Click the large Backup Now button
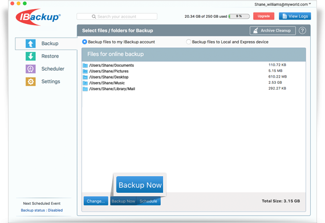This screenshot has height=223, width=325. [x=140, y=185]
